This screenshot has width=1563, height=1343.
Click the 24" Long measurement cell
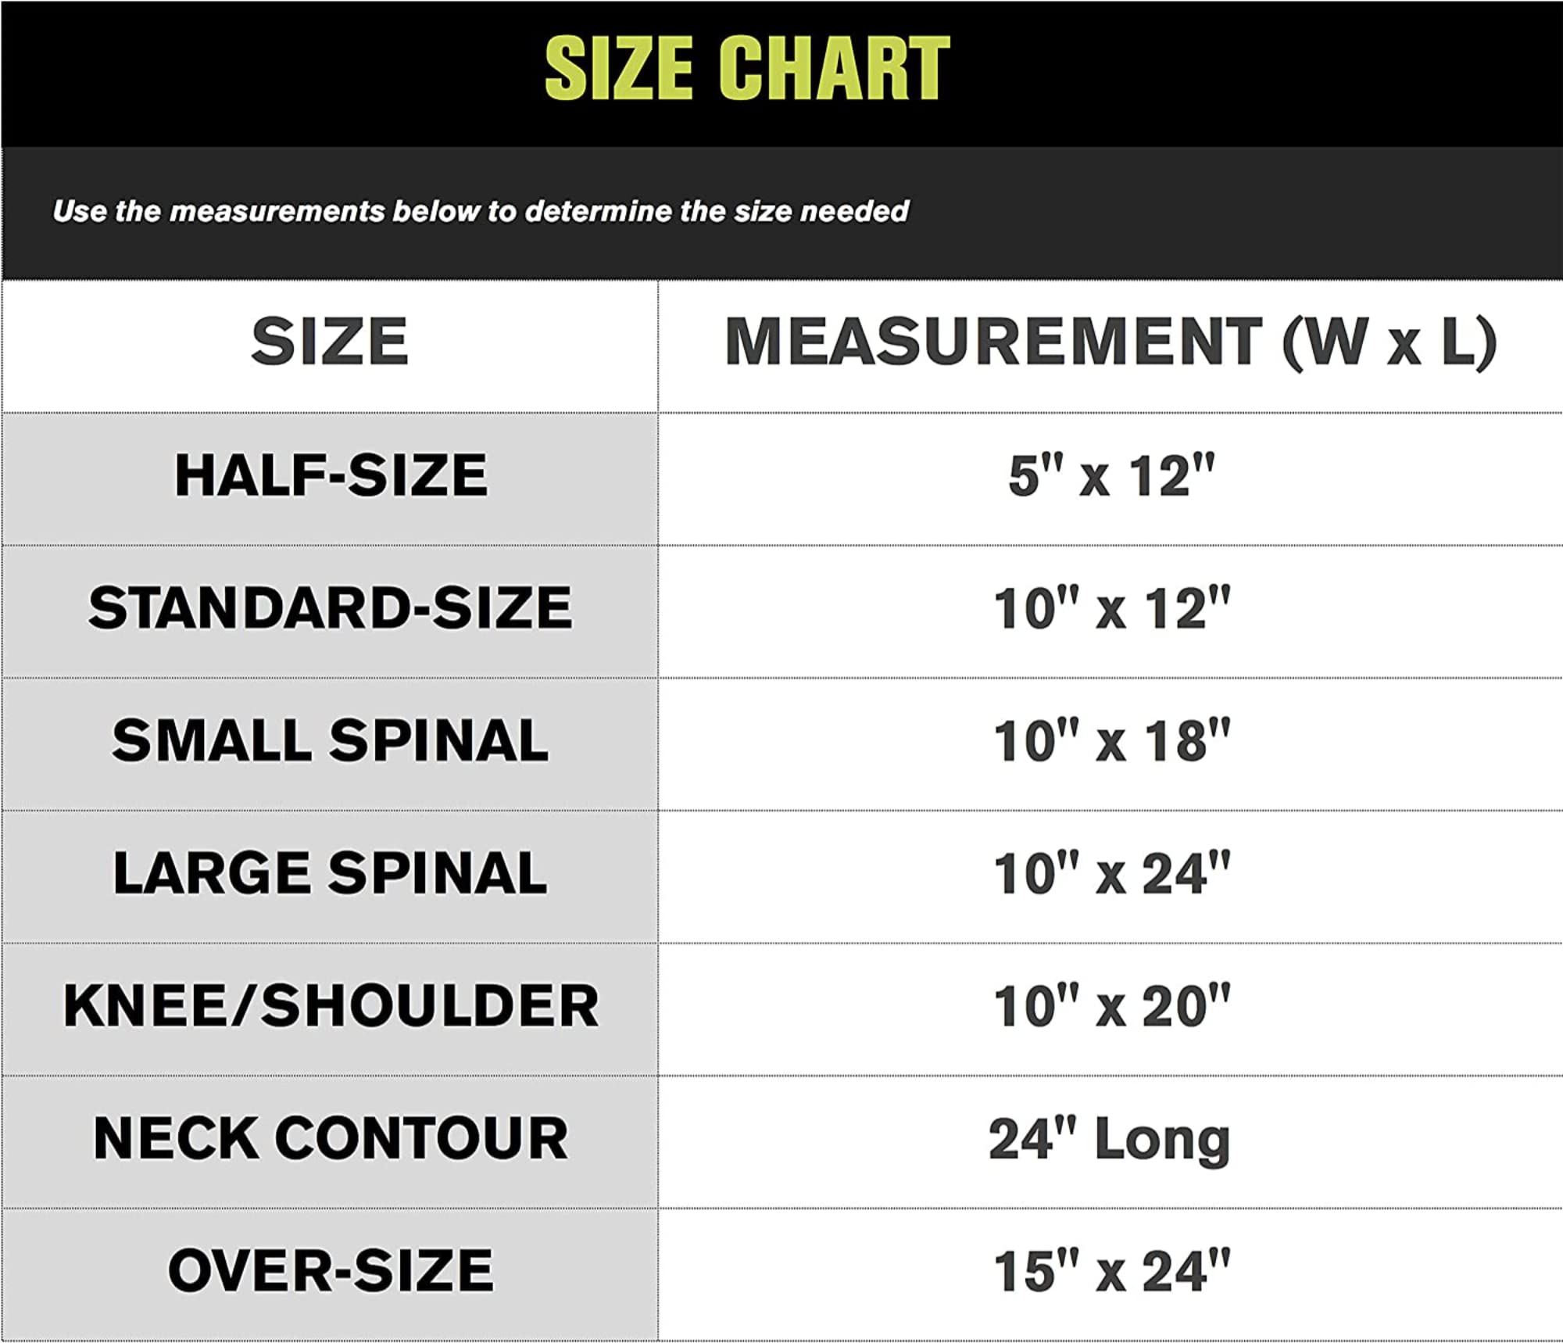(1110, 1140)
